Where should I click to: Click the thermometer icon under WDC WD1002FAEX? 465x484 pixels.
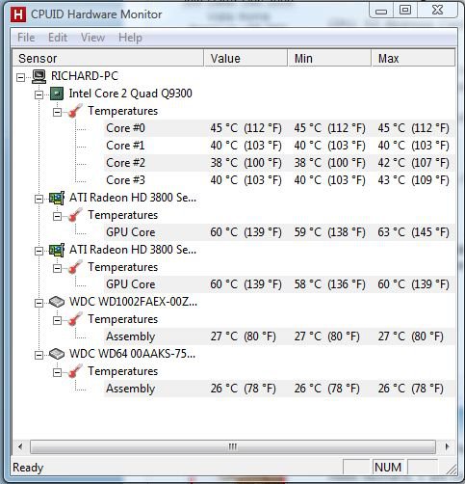pos(75,319)
